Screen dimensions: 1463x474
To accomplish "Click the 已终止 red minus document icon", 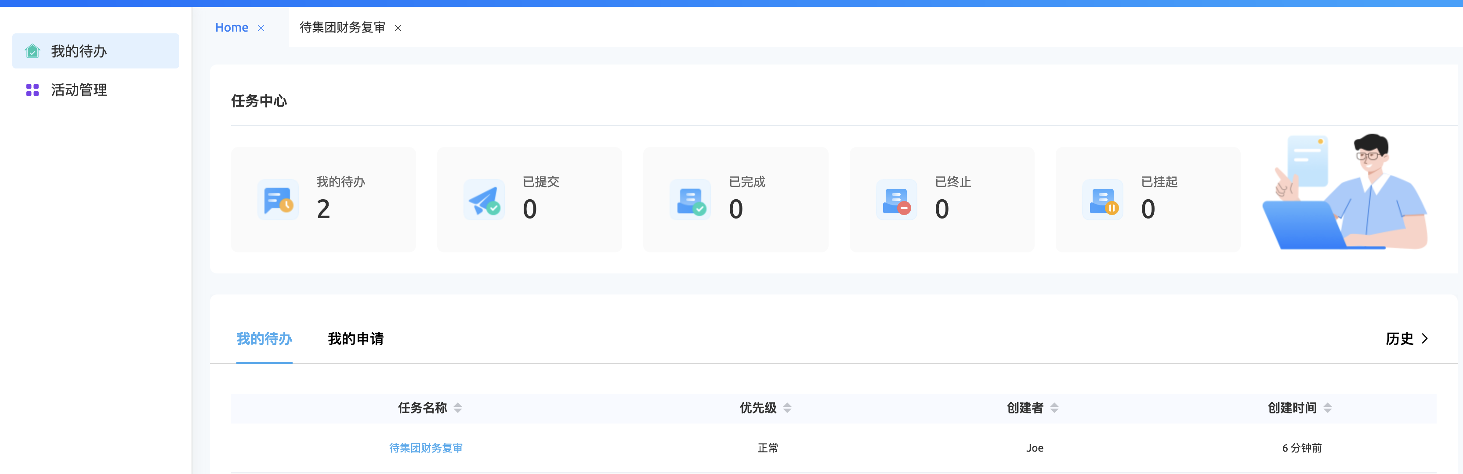I will pyautogui.click(x=896, y=201).
